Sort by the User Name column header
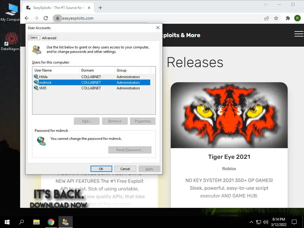 [56, 70]
